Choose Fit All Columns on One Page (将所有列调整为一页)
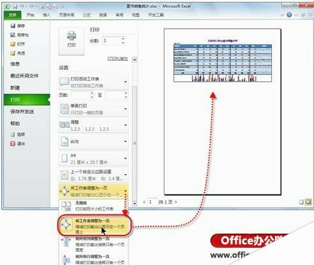Screen dimensions: 314x265 click(93, 244)
